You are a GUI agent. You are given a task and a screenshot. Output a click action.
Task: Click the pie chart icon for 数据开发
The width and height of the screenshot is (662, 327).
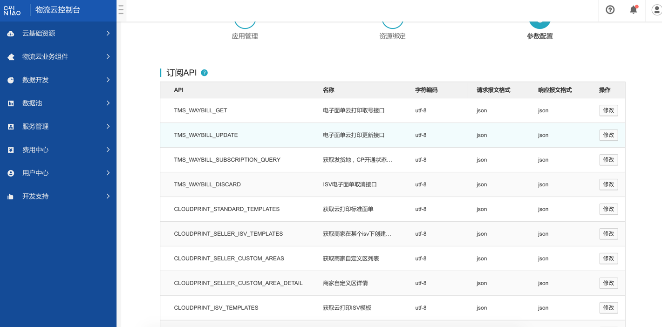pos(11,80)
